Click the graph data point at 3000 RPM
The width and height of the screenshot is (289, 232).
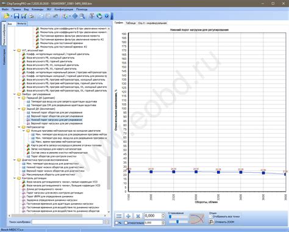(x=196, y=172)
